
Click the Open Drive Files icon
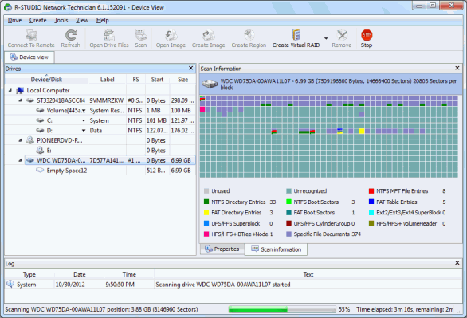click(x=109, y=35)
